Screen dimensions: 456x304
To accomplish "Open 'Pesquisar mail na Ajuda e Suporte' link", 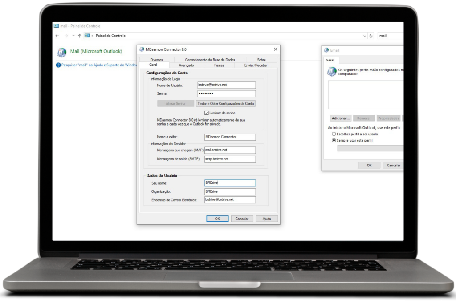I will pos(99,65).
